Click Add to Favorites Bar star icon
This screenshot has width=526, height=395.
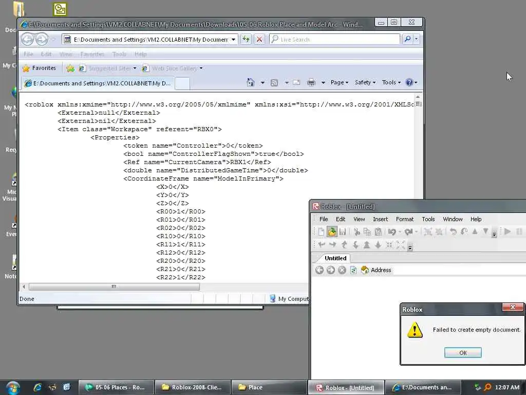pyautogui.click(x=70, y=68)
